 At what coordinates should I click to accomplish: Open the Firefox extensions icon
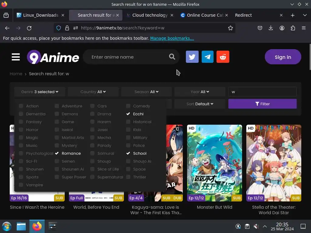[293, 28]
